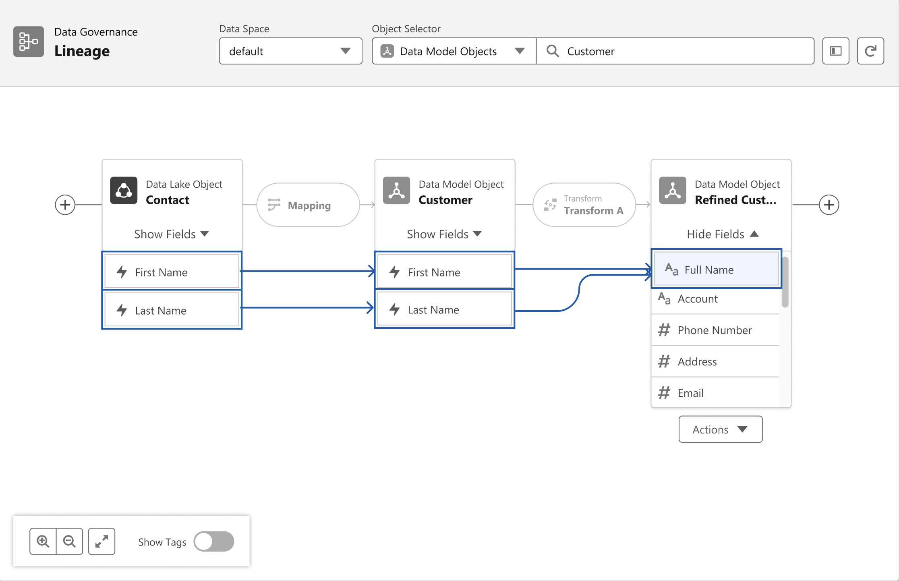Click the Customer search input field

tap(675, 51)
